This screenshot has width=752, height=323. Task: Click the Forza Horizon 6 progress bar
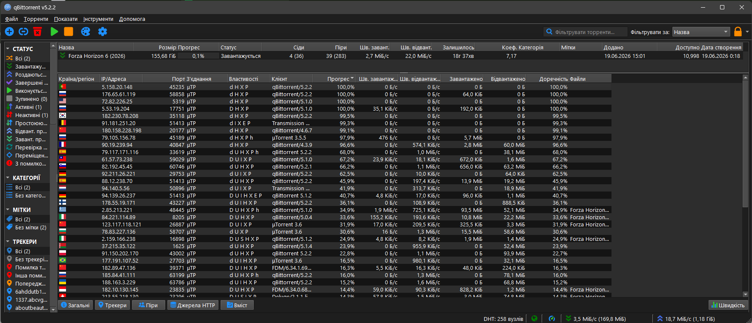[198, 56]
